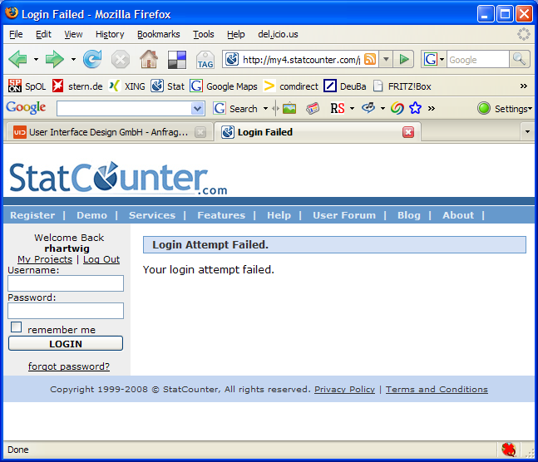The image size is (538, 462).
Task: Click the RS icon in Google Toolbar
Action: coord(338,108)
